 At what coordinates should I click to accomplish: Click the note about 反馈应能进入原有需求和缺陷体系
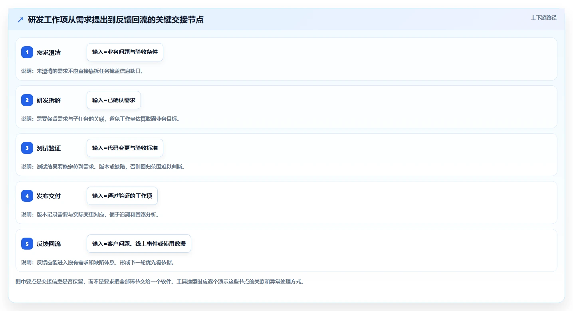tap(98, 262)
